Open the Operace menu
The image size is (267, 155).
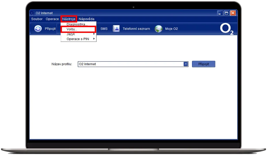click(x=52, y=19)
